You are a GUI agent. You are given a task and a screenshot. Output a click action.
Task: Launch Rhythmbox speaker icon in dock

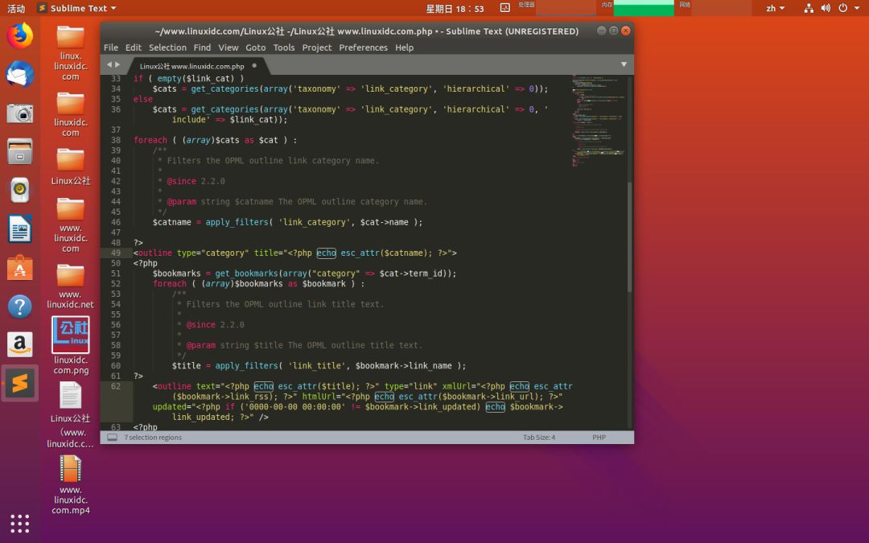click(x=20, y=190)
